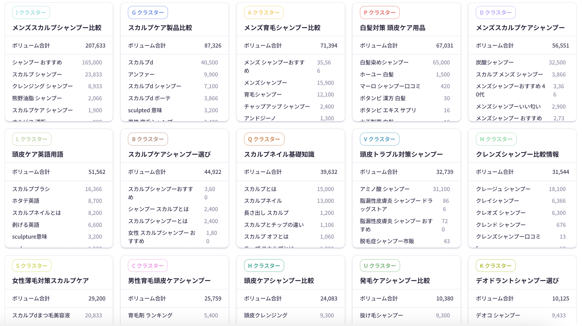Click the クレンズシャンプー比較情報 heading
Image resolution: width=582 pixels, height=326 pixels.
coord(517,154)
